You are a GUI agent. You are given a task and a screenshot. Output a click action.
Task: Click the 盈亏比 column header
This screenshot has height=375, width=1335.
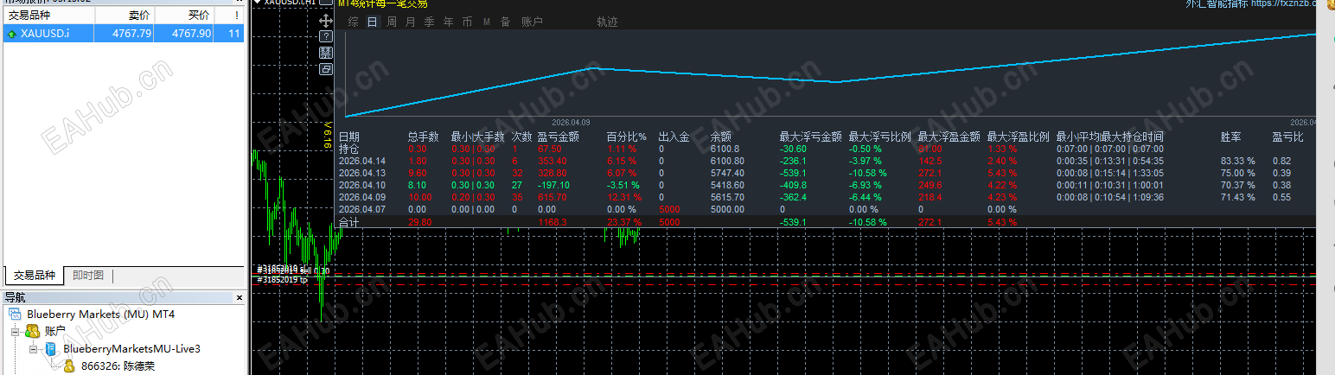click(x=1287, y=137)
